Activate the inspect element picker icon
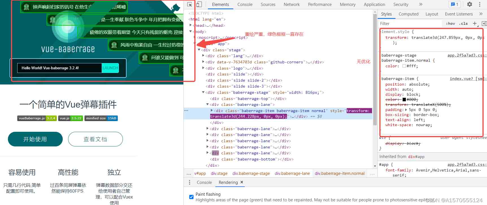This screenshot has height=205, width=487. [x=190, y=5]
